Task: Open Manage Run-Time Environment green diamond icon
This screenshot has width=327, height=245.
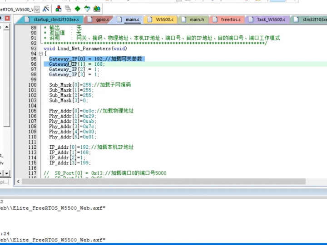Action: pyautogui.click(x=77, y=9)
